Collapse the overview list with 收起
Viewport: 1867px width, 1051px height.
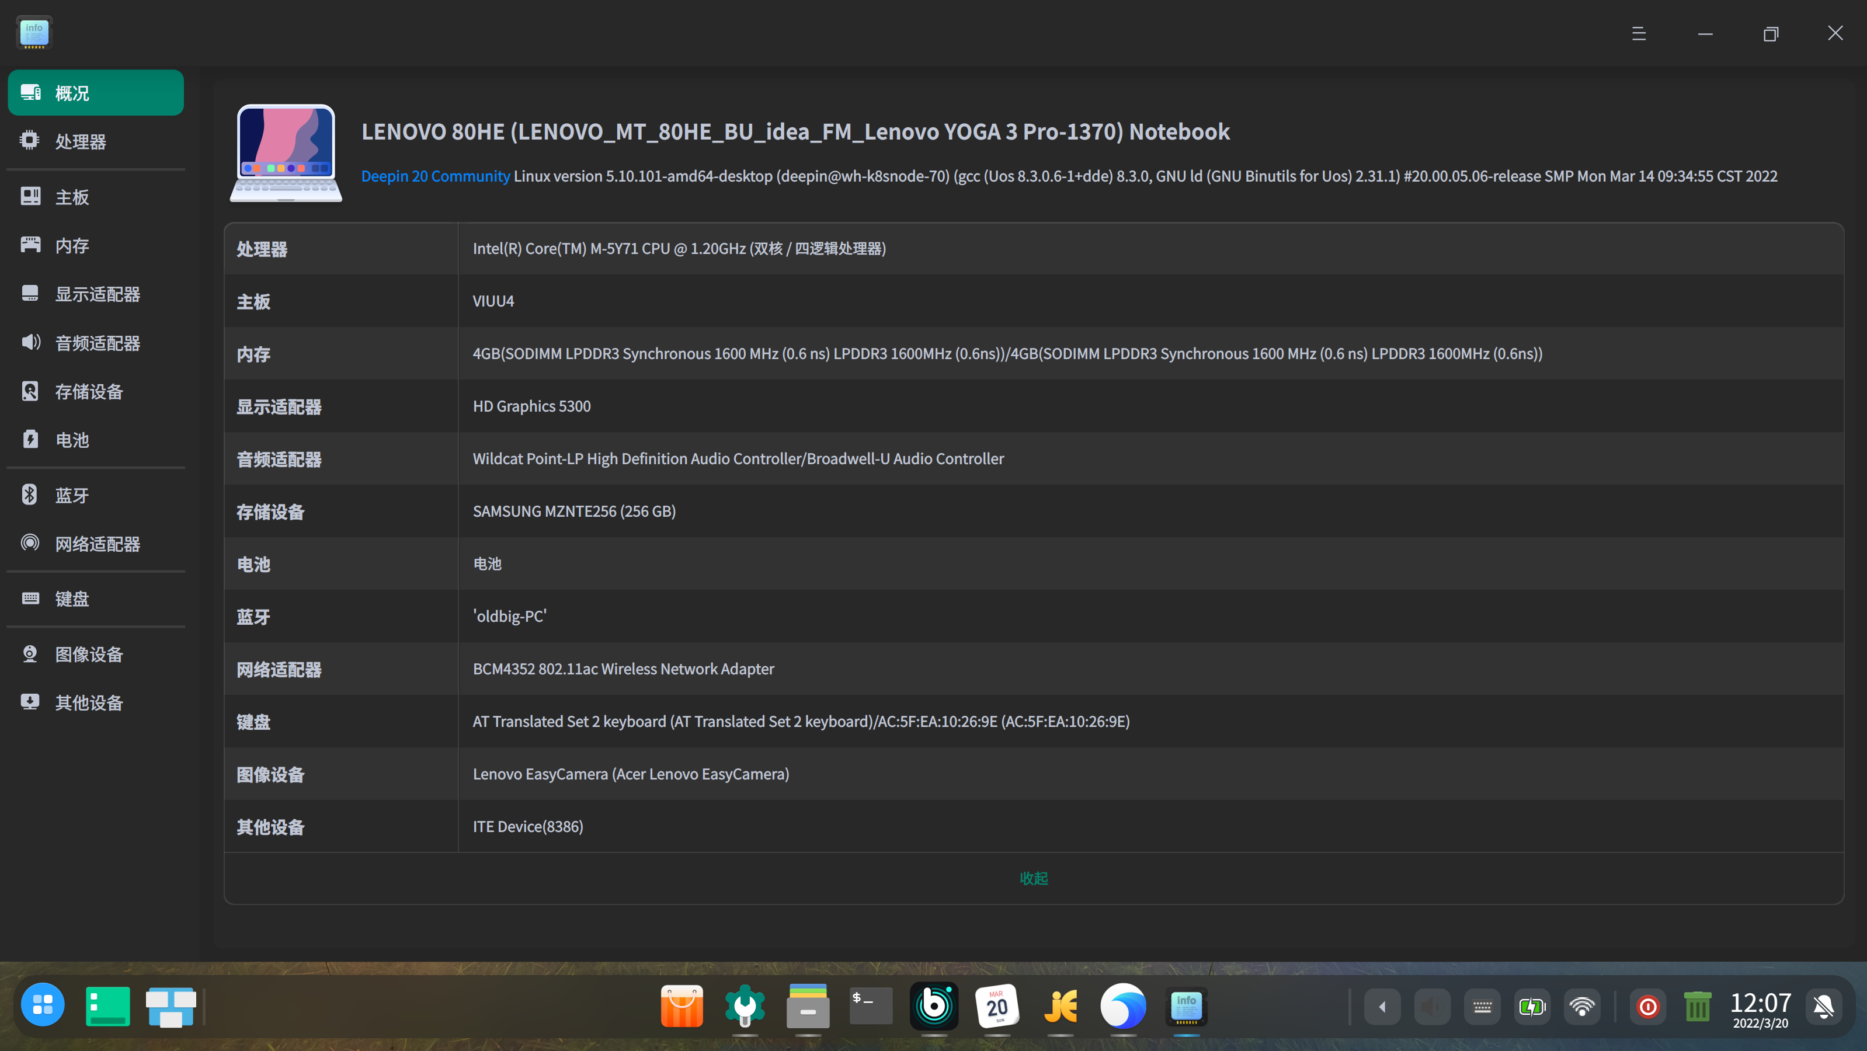coord(1034,878)
